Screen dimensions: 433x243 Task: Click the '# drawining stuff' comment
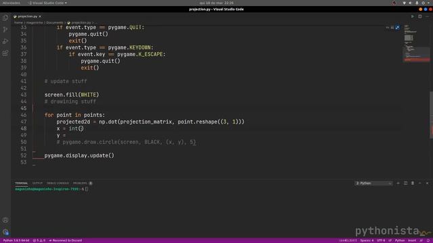[x=70, y=101]
